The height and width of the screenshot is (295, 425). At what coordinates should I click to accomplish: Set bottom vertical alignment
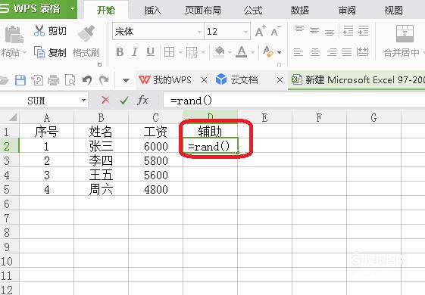tap(330, 32)
